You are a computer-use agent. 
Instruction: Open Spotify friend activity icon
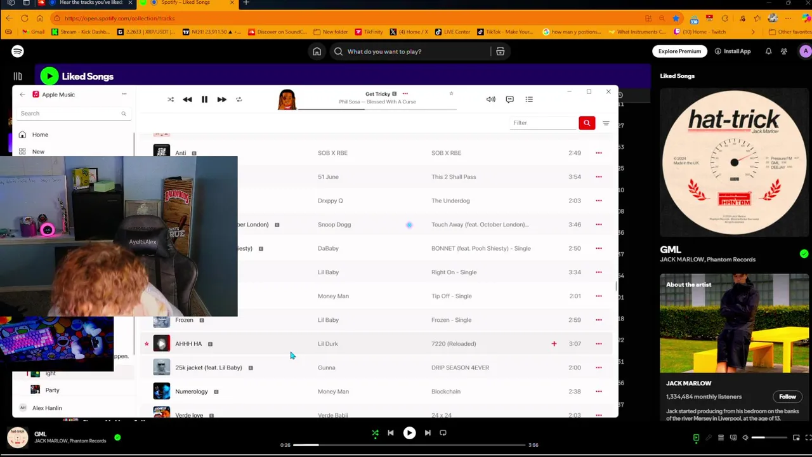tap(784, 51)
